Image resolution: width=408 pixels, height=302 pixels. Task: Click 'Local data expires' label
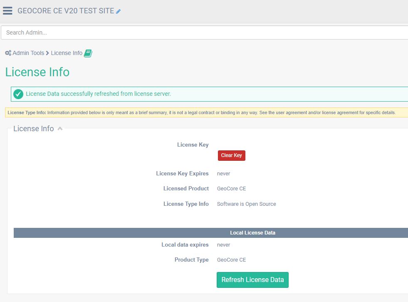pyautogui.click(x=185, y=245)
